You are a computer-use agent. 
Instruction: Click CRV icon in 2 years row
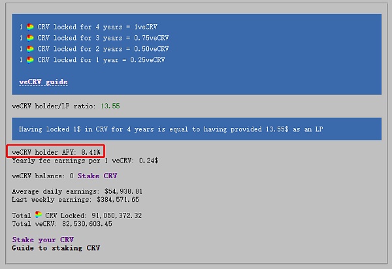(x=30, y=49)
